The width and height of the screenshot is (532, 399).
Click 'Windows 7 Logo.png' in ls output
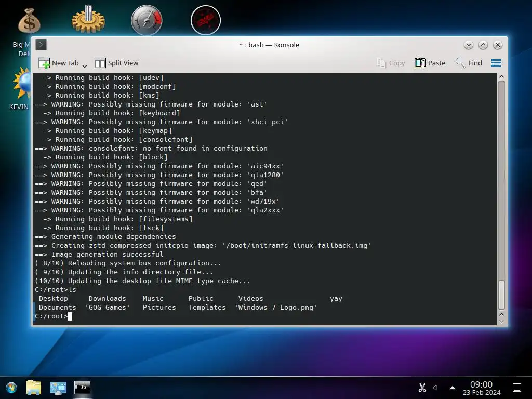pyautogui.click(x=276, y=308)
